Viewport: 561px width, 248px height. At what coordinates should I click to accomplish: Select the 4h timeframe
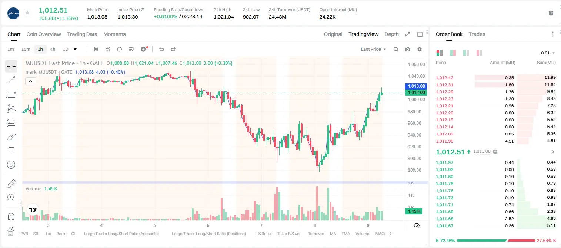[53, 49]
